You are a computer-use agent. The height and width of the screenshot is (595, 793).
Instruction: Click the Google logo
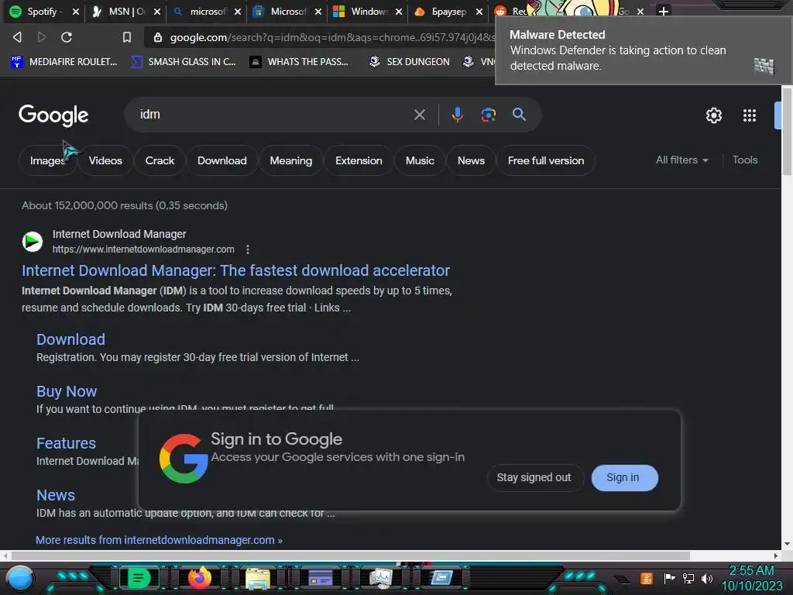click(x=53, y=115)
